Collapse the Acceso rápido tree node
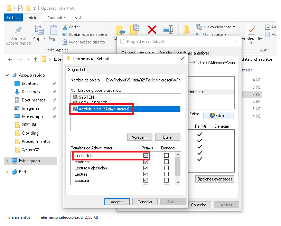The height and width of the screenshot is (226, 281). (x=7, y=75)
